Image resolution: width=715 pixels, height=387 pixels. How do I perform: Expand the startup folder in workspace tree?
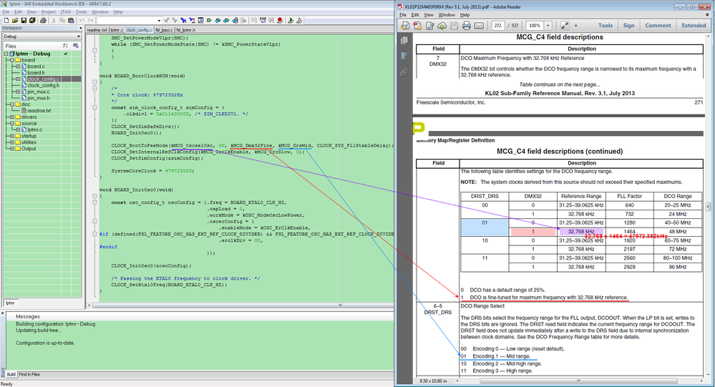tap(12, 136)
